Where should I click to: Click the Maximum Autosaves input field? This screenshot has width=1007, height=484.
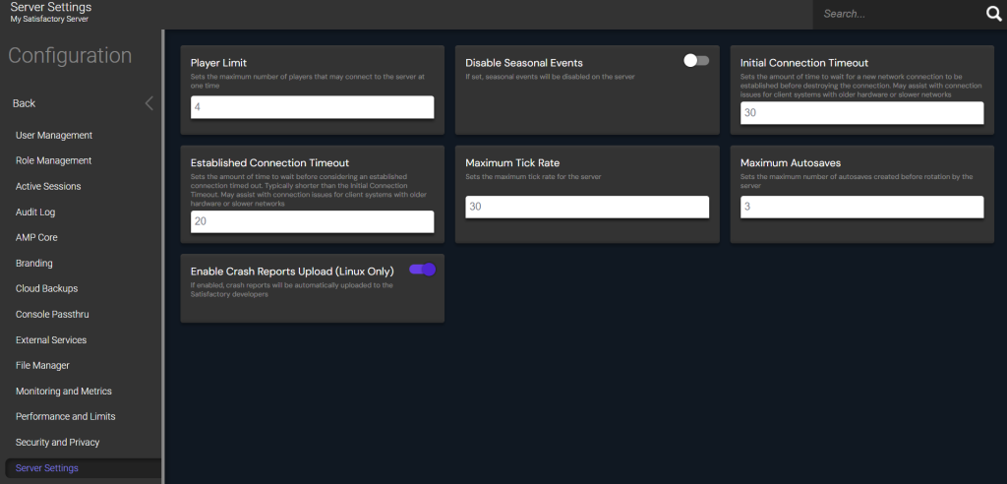(861, 207)
